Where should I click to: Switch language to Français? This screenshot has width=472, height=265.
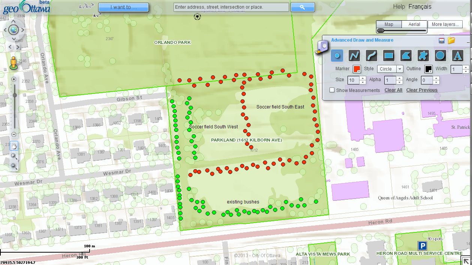(x=420, y=6)
